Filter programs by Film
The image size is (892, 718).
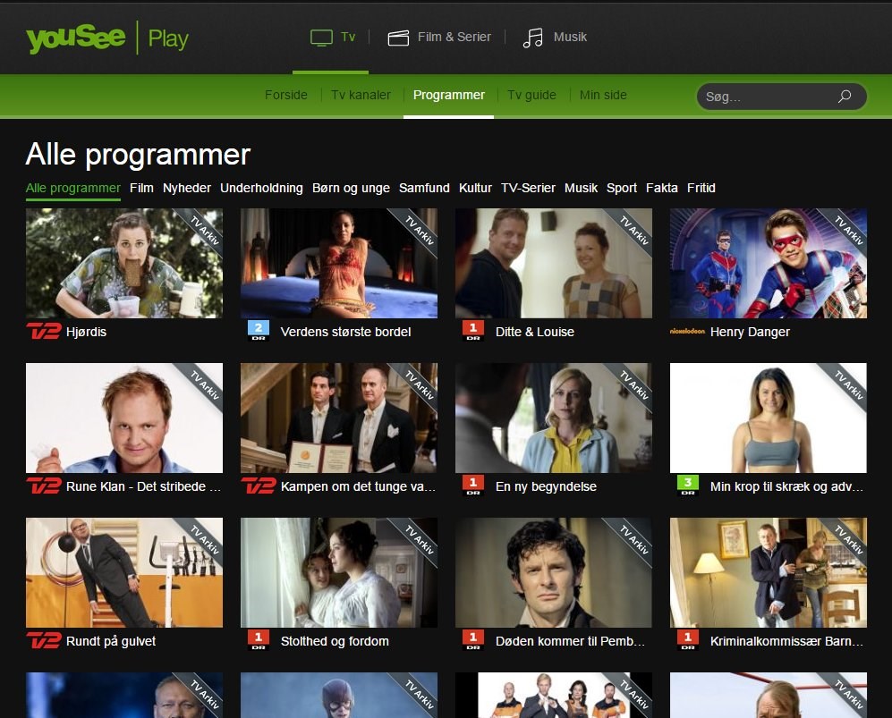pyautogui.click(x=141, y=188)
